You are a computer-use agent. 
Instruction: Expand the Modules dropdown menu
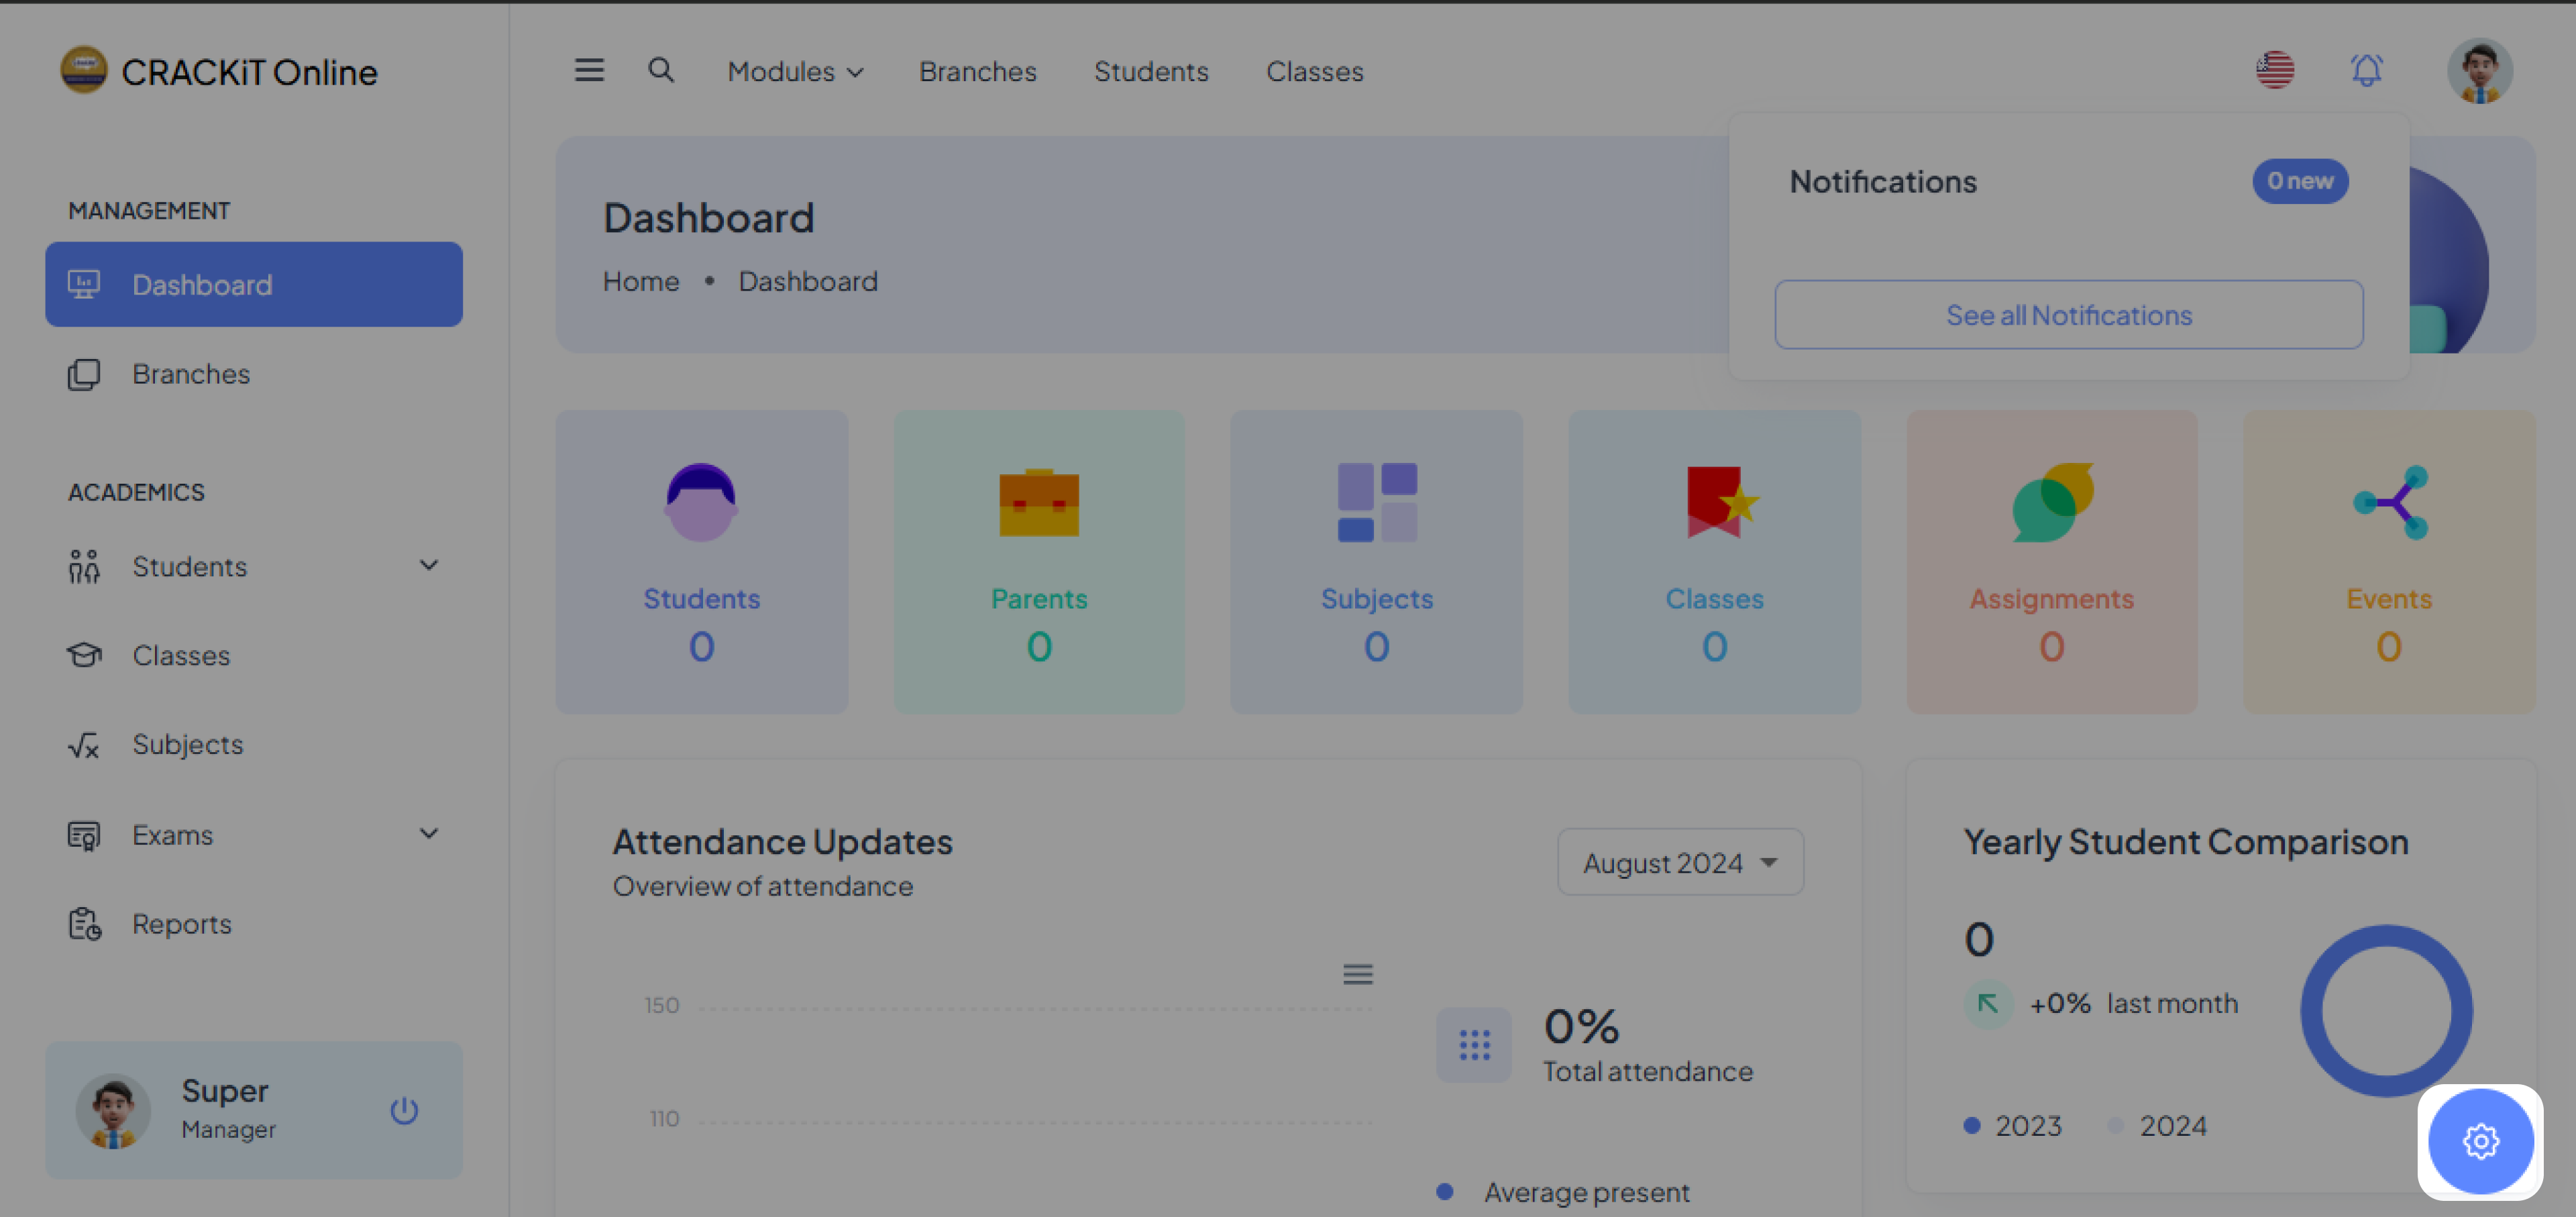coord(795,72)
